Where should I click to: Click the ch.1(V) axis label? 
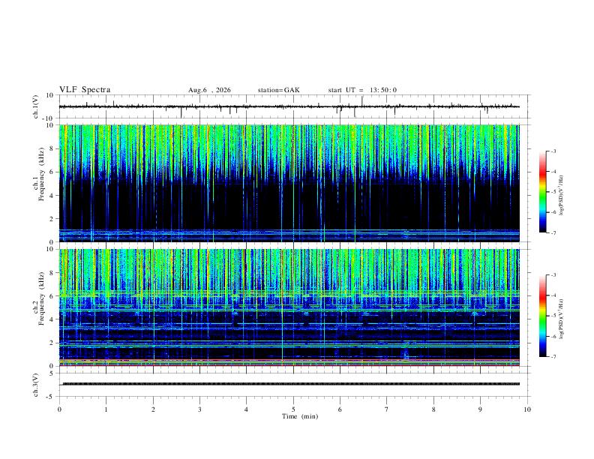click(x=35, y=106)
